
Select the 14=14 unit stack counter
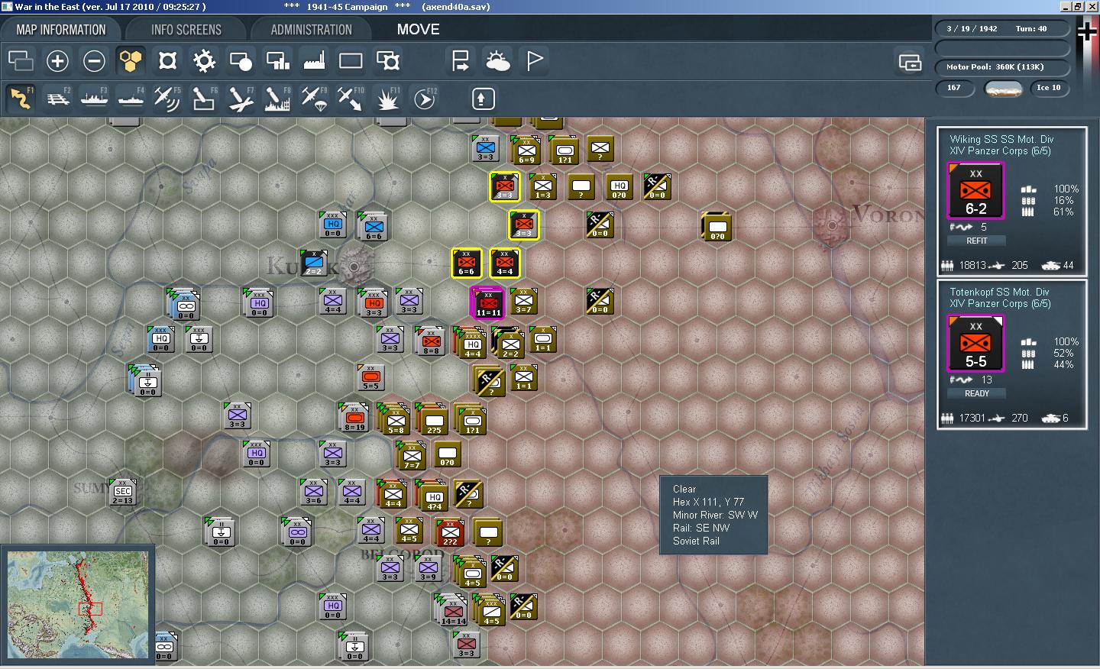(x=452, y=609)
